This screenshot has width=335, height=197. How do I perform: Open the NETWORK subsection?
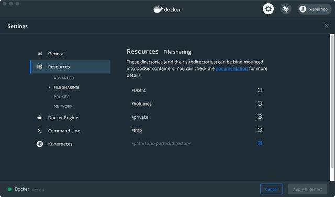coord(63,106)
